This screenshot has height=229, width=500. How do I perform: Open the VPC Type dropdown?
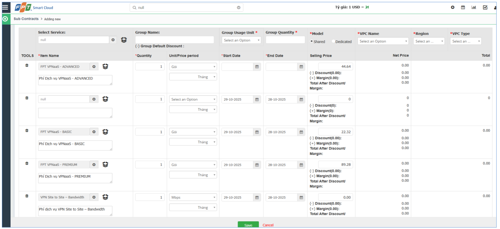(466, 41)
